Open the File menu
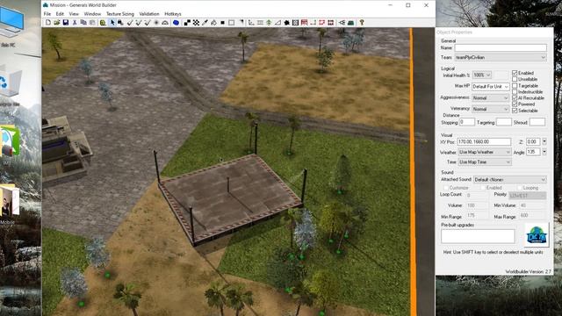Screen dimensions: 562x316 (x=47, y=14)
